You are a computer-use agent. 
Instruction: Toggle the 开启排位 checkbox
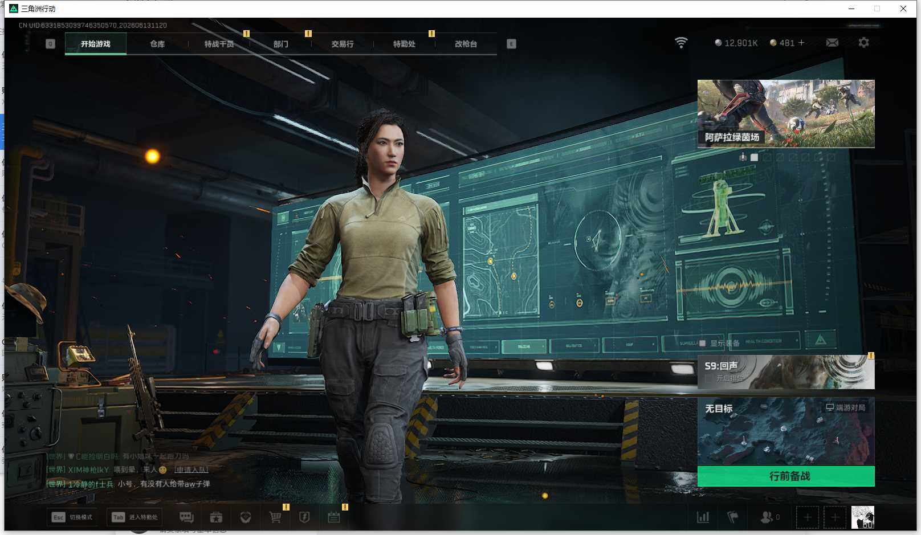[708, 378]
